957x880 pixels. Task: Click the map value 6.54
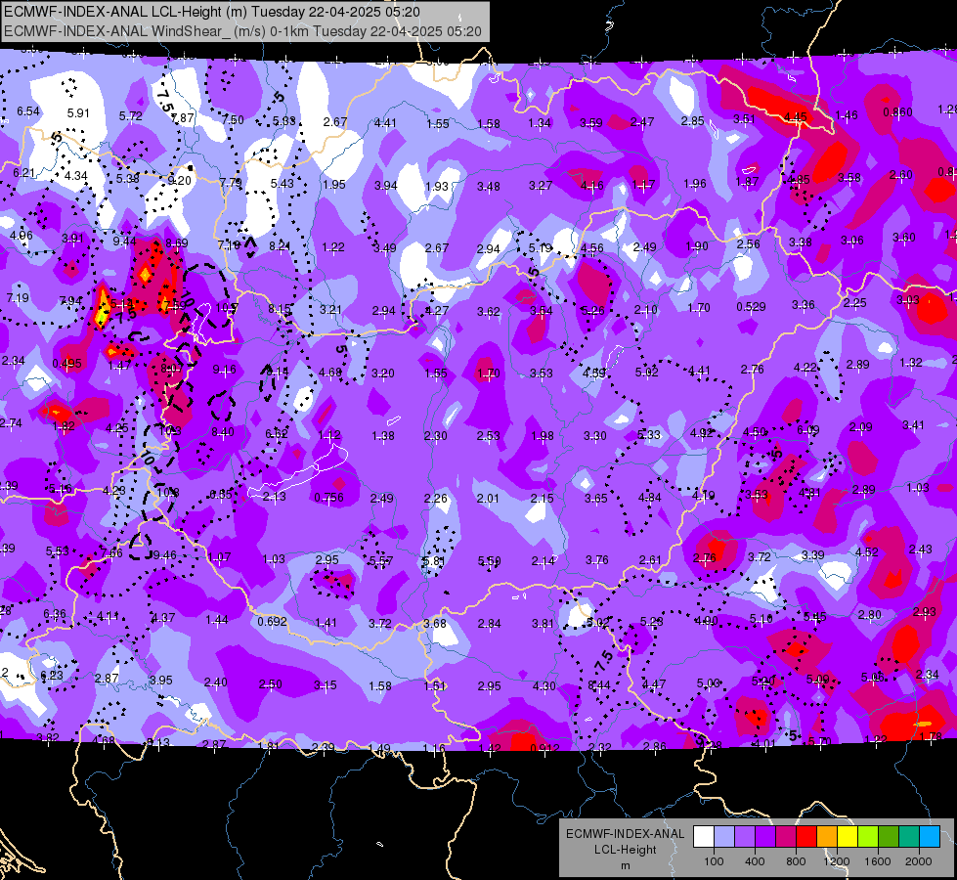click(x=28, y=111)
